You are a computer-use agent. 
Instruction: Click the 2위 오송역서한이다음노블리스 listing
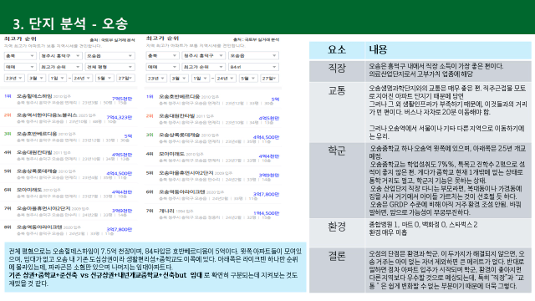[x=69, y=118]
